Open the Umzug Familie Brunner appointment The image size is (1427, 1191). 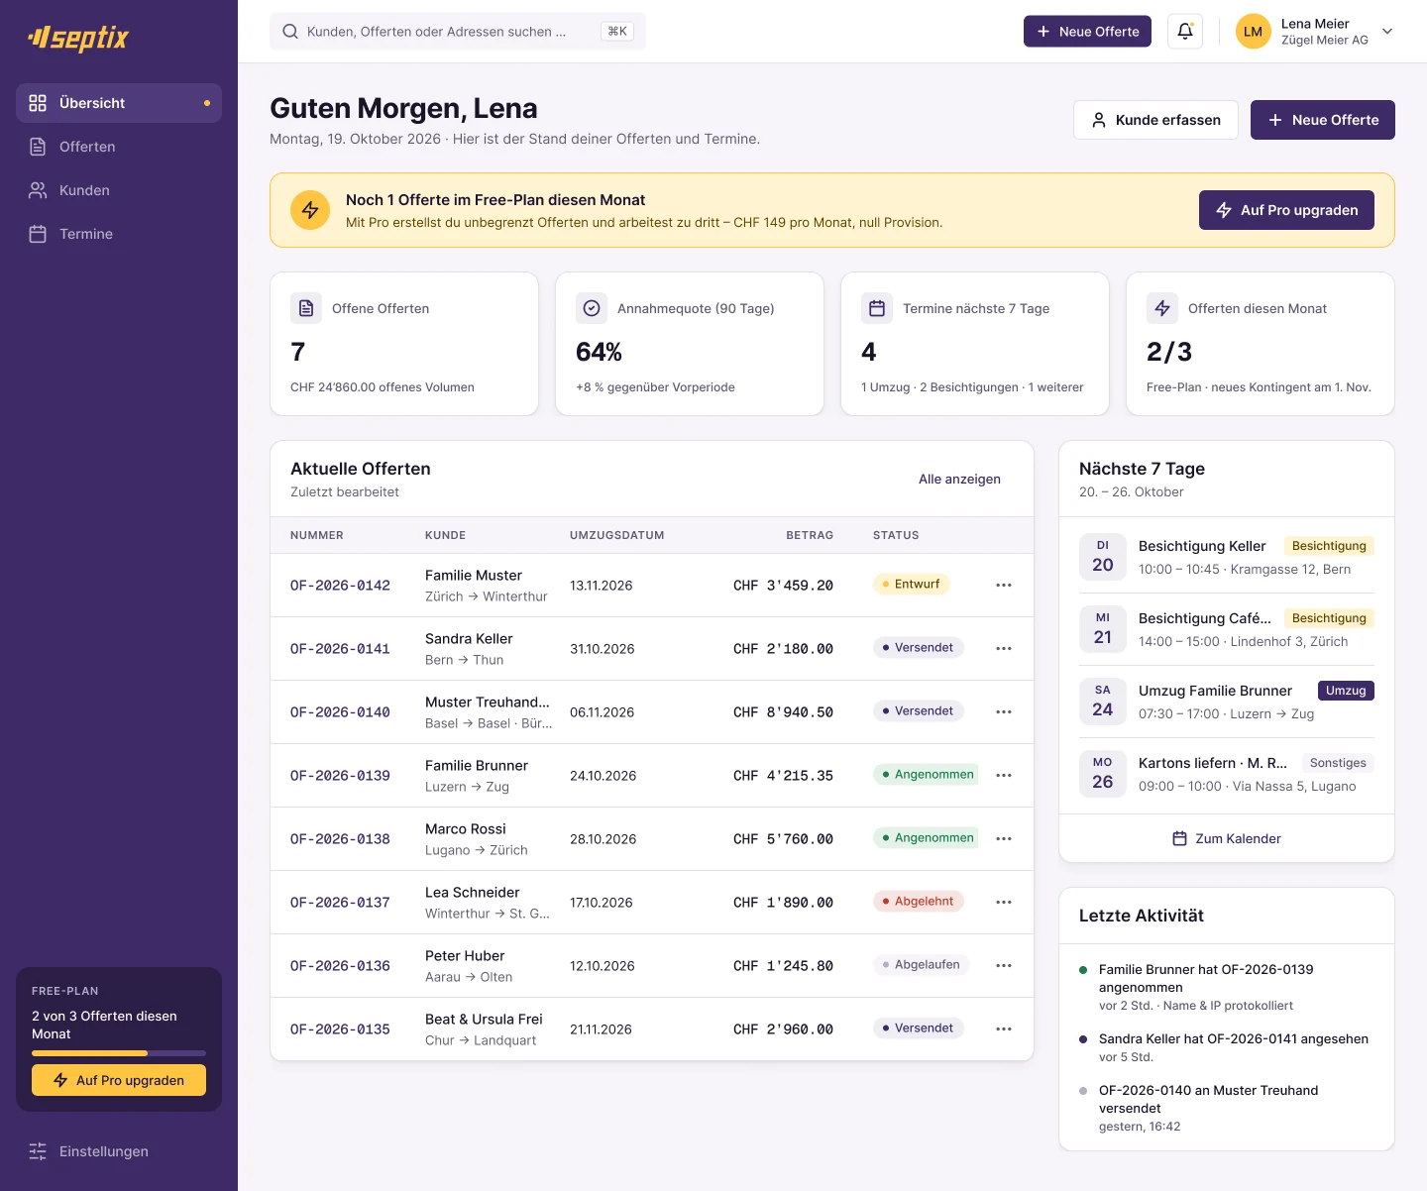click(x=1227, y=702)
